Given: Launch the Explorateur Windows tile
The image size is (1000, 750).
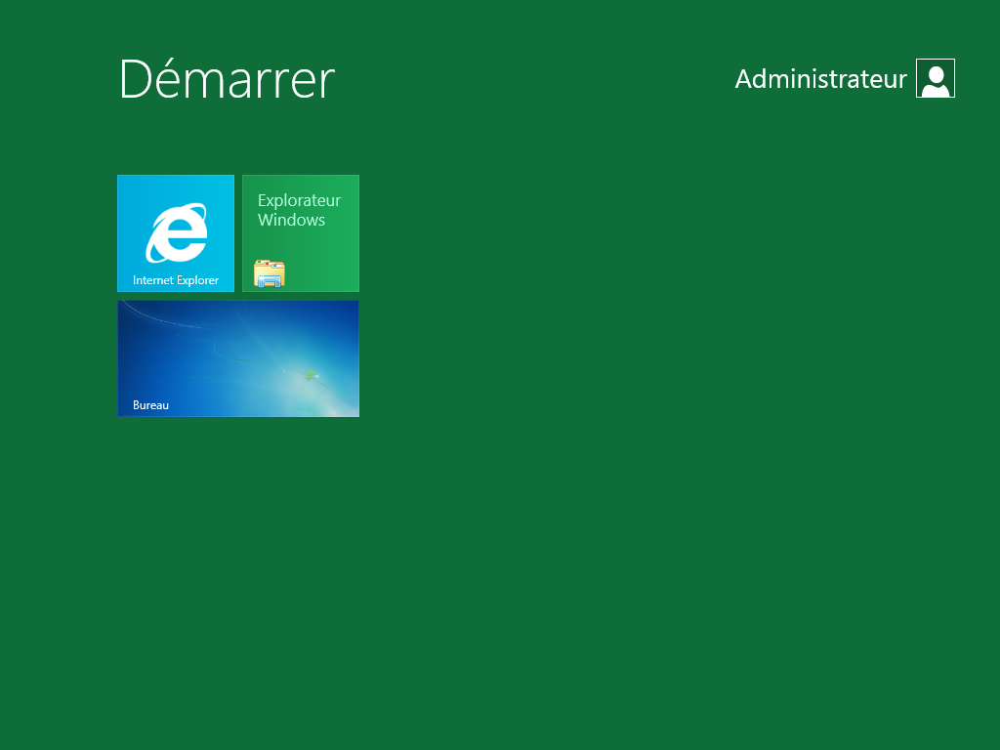Looking at the screenshot, I should pos(301,233).
